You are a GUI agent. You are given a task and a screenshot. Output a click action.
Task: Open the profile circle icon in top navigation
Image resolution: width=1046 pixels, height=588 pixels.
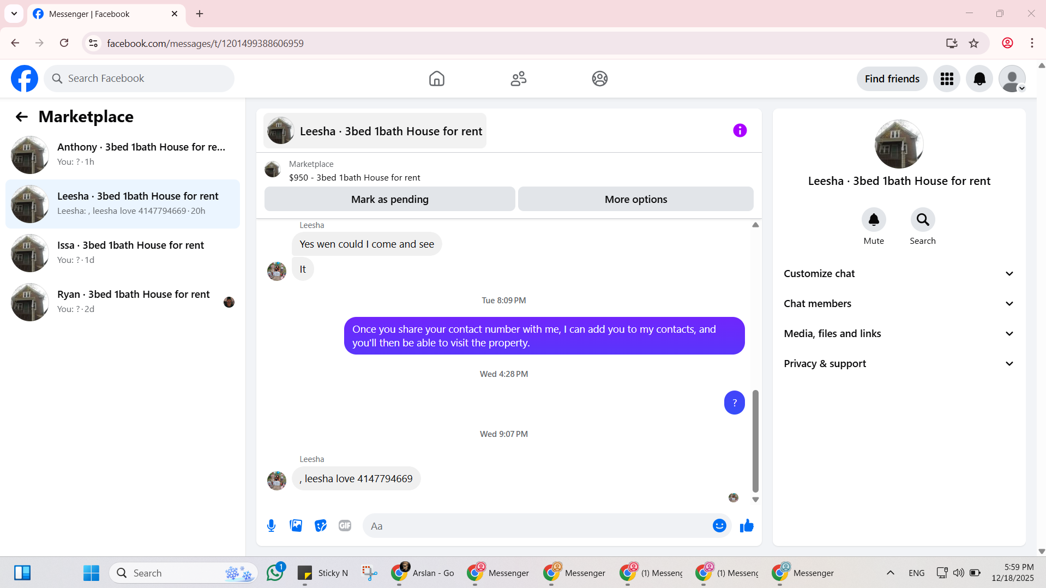point(599,79)
